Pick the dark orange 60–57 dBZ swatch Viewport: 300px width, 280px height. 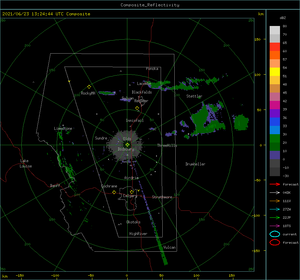(275, 55)
